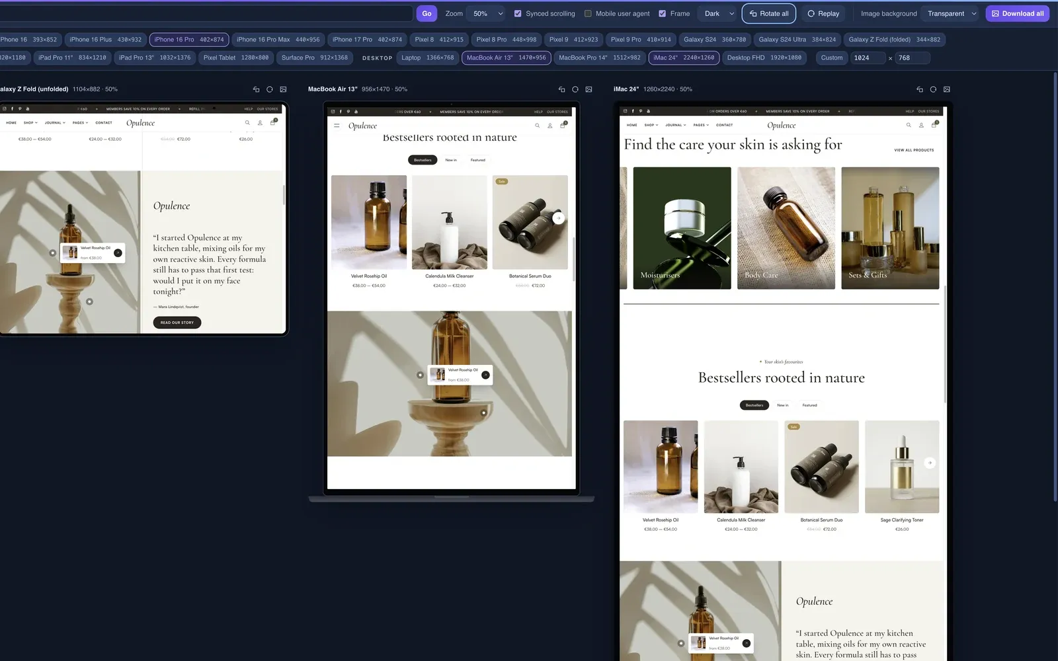Viewport: 1058px width, 661px height.
Task: Click the custom height field showing 768
Action: pyautogui.click(x=913, y=58)
